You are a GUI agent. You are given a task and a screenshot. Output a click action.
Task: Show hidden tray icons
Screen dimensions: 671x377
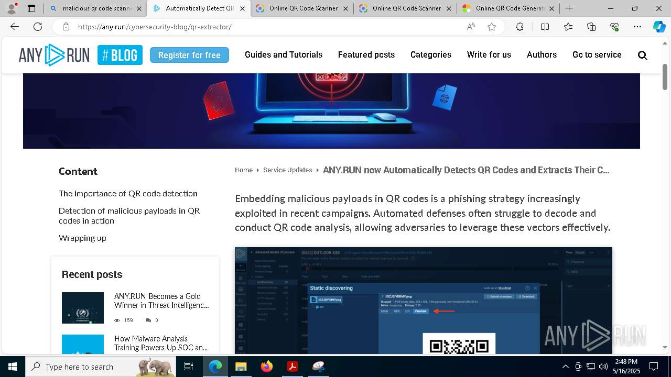click(565, 367)
